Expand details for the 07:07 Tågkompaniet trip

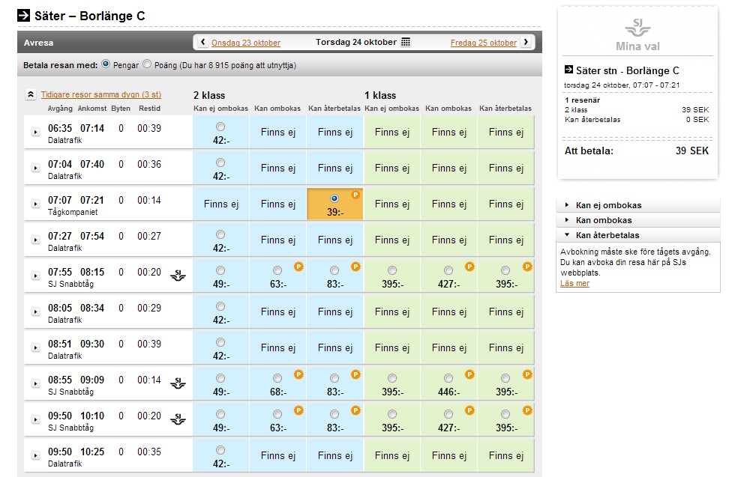pos(35,204)
